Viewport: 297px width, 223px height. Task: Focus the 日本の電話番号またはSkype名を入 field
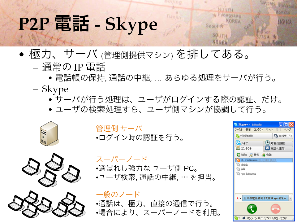pos(265,198)
